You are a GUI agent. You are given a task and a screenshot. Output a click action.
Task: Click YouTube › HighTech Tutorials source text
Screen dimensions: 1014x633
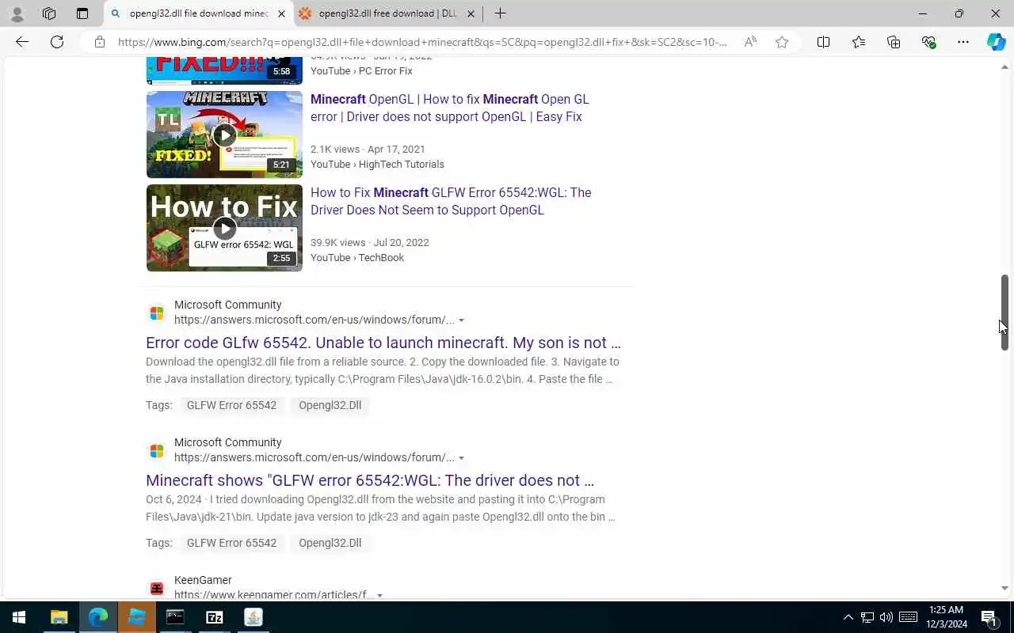(377, 165)
